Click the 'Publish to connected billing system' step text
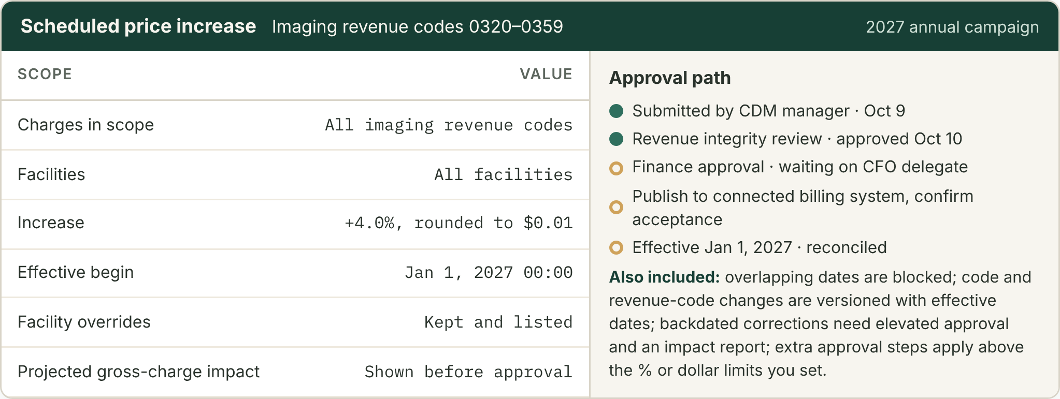 [x=803, y=208]
